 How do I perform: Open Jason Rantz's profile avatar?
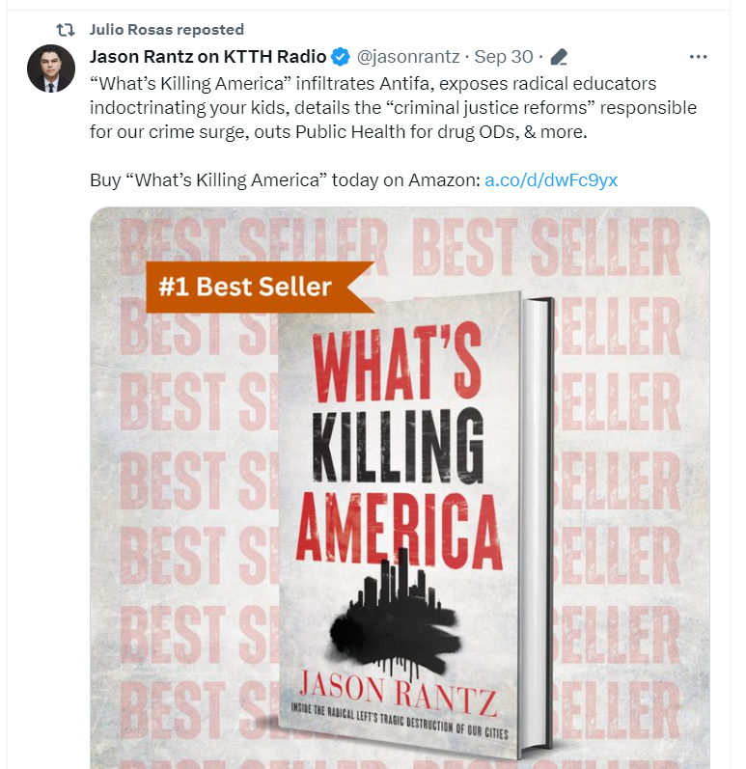[51, 69]
